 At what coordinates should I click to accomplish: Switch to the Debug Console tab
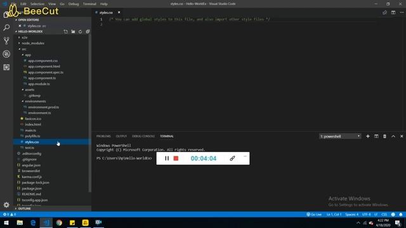143,136
